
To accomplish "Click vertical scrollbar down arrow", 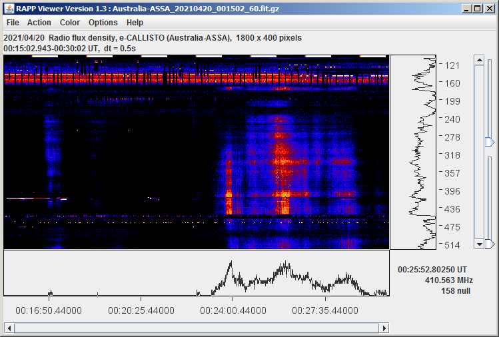I will pyautogui.click(x=479, y=244).
